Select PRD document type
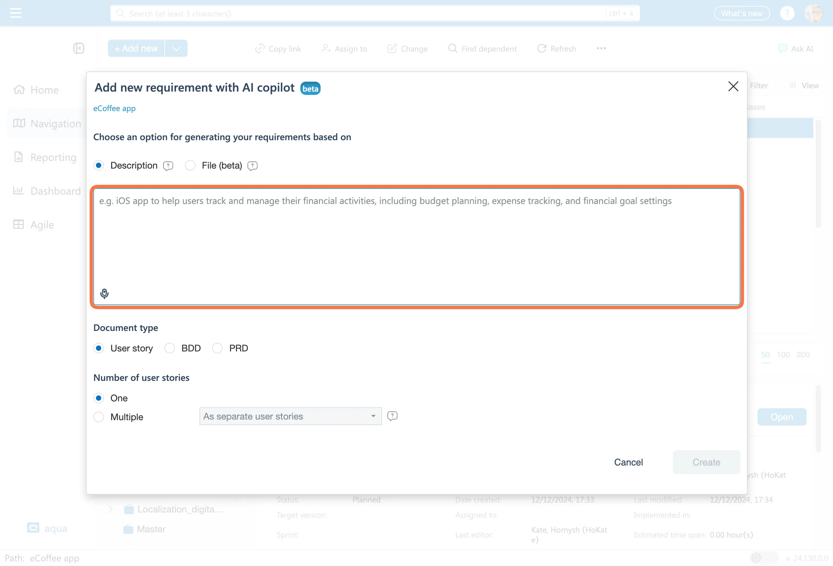The image size is (833, 566). [217, 348]
